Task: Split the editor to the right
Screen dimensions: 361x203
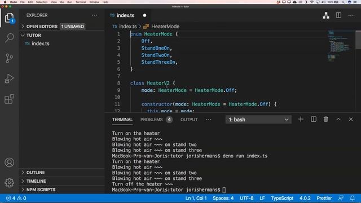Action: (x=338, y=15)
